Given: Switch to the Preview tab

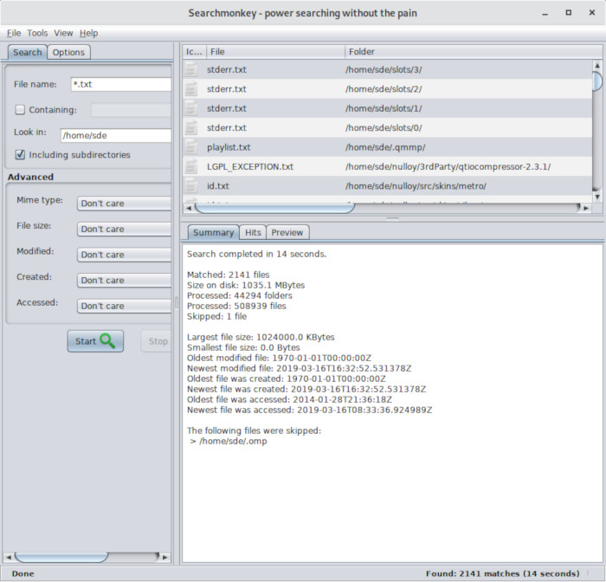Looking at the screenshot, I should [x=287, y=232].
